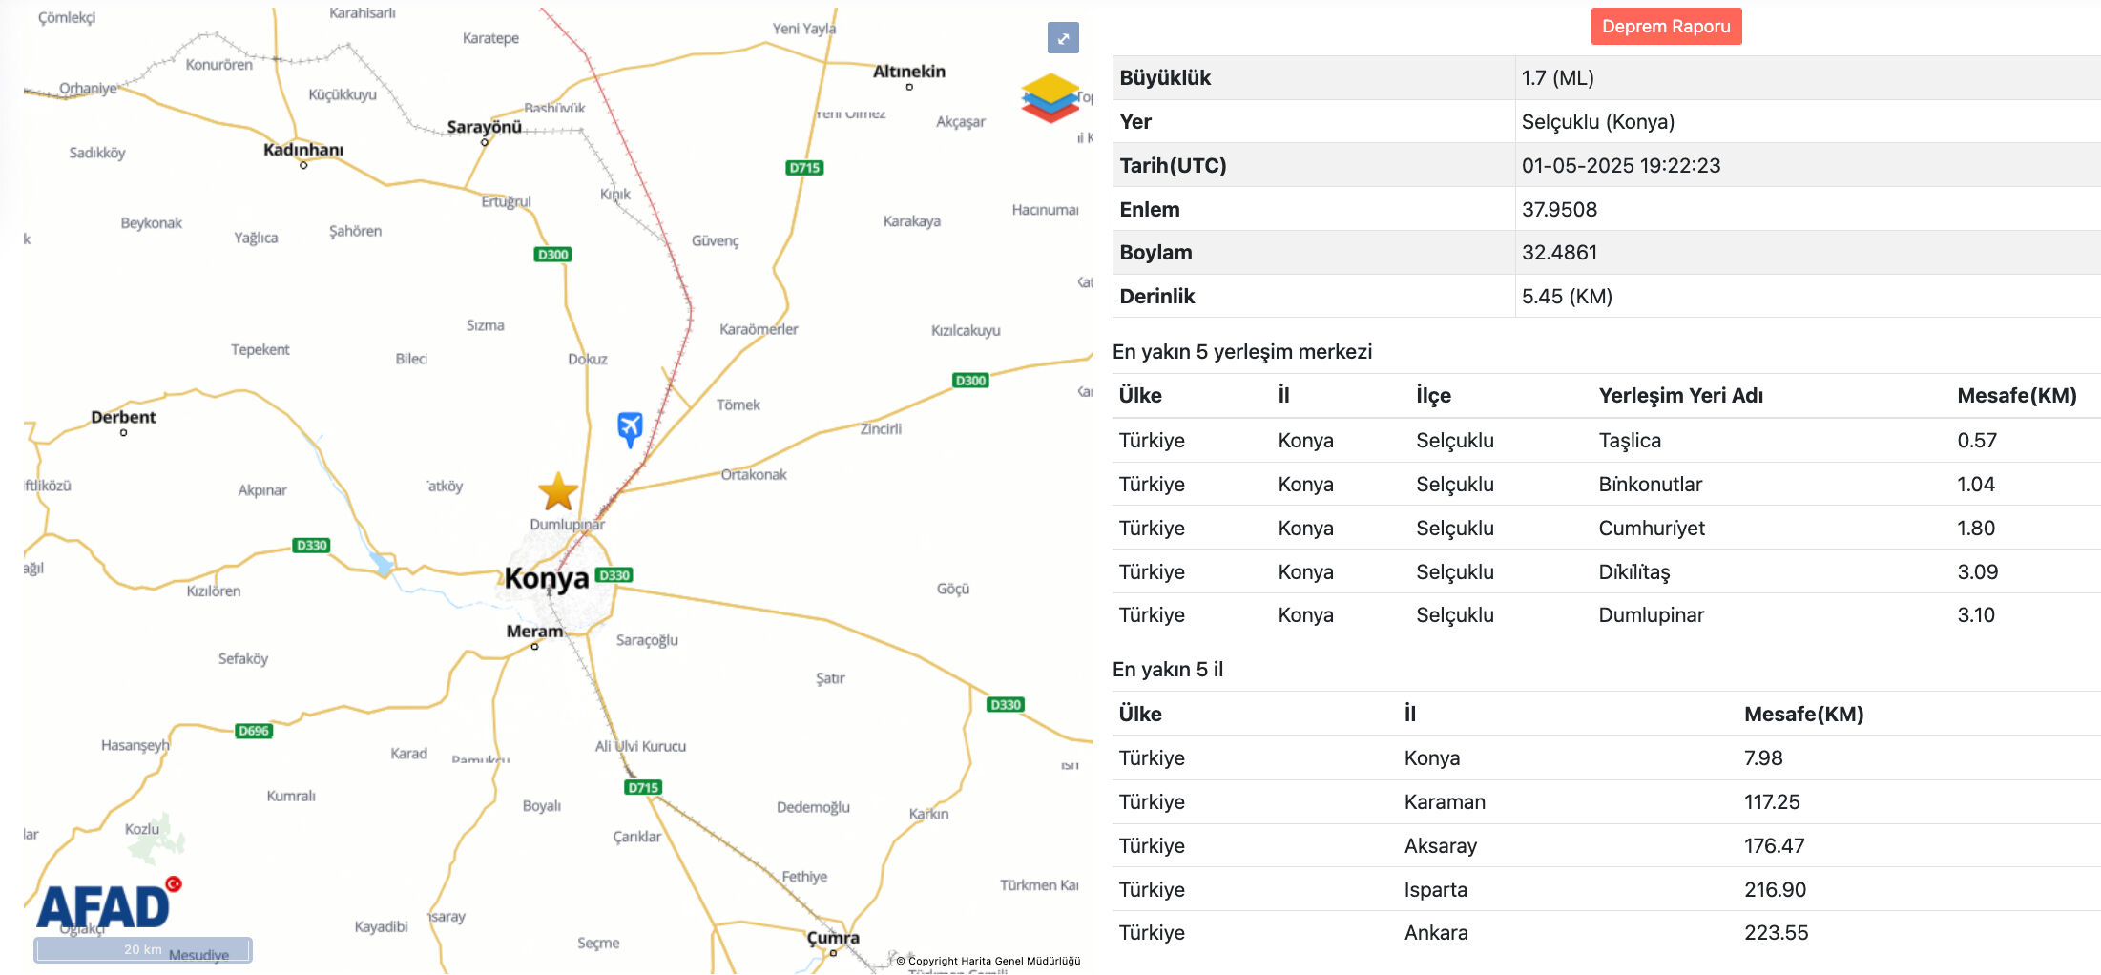Click the Meram district label on map
This screenshot has height=975, width=2101.
point(534,632)
